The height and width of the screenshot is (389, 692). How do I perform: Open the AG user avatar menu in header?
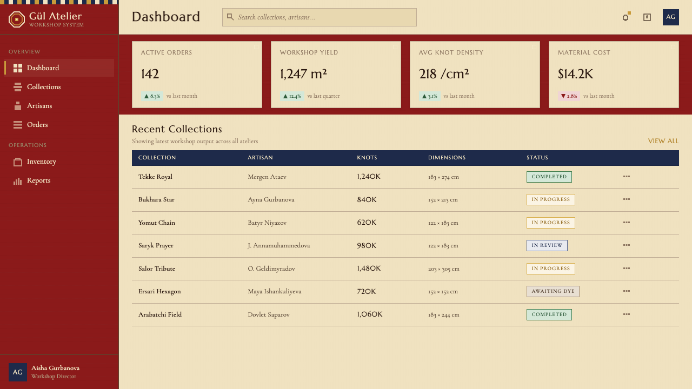click(x=671, y=17)
